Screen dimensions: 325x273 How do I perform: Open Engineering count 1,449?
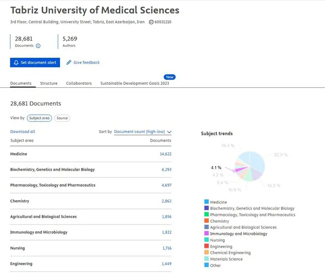pos(167,264)
